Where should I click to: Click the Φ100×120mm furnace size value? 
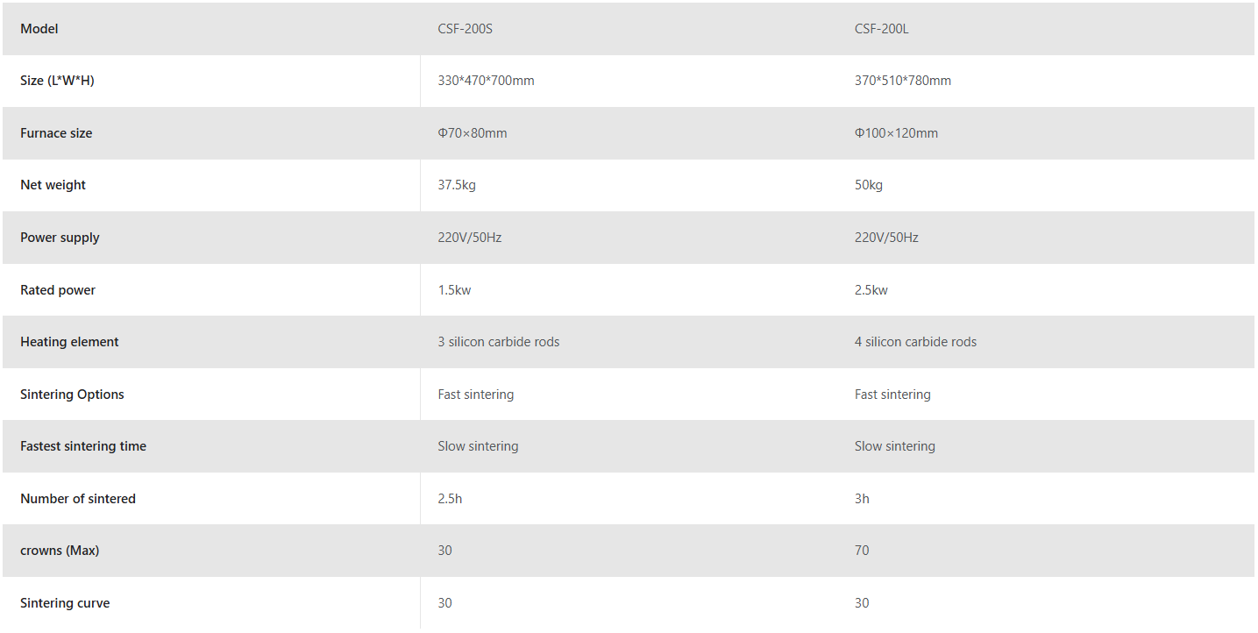click(896, 133)
